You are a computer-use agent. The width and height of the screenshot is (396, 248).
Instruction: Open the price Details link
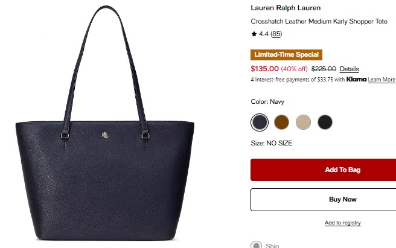pyautogui.click(x=350, y=69)
